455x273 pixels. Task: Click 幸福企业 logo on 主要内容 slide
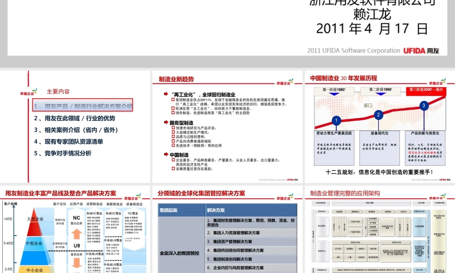28,92
